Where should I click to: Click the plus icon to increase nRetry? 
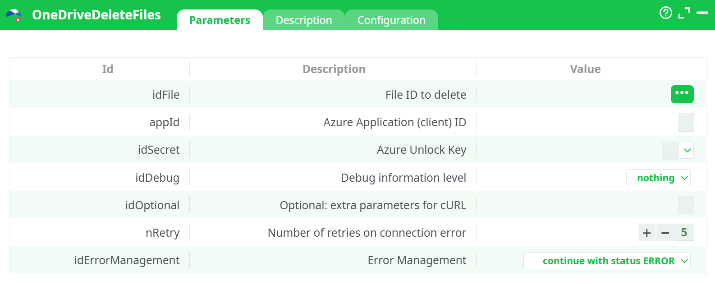pos(646,233)
